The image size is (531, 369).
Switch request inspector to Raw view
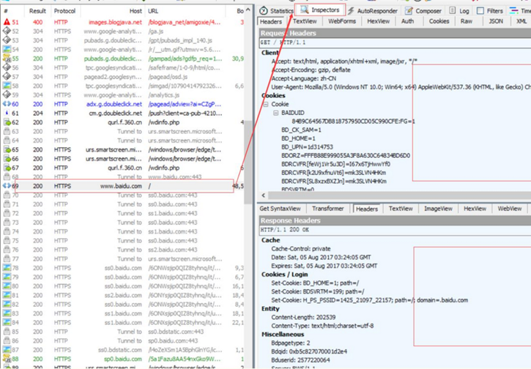[467, 22]
